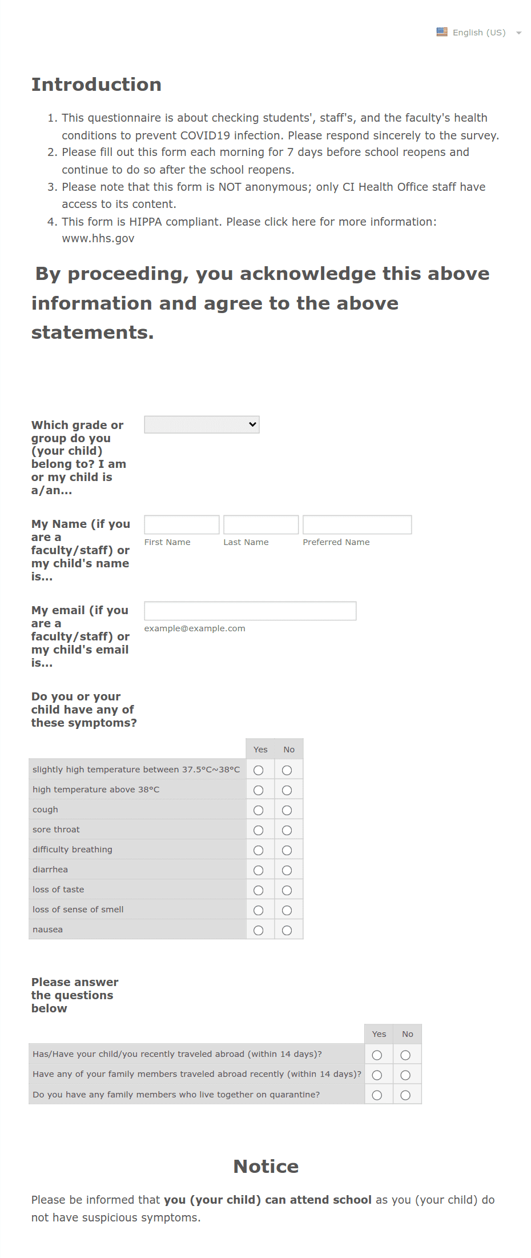
Task: Open the grade or group dropdown
Action: pos(202,424)
